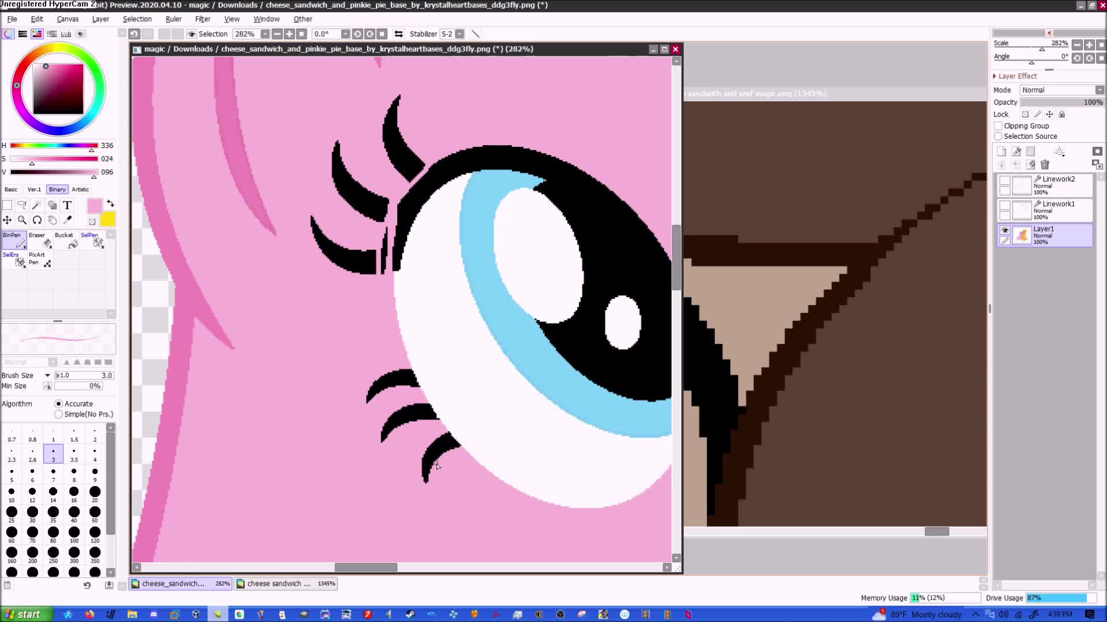This screenshot has height=622, width=1107.
Task: Toggle visibility of Layer1
Action: click(1005, 230)
